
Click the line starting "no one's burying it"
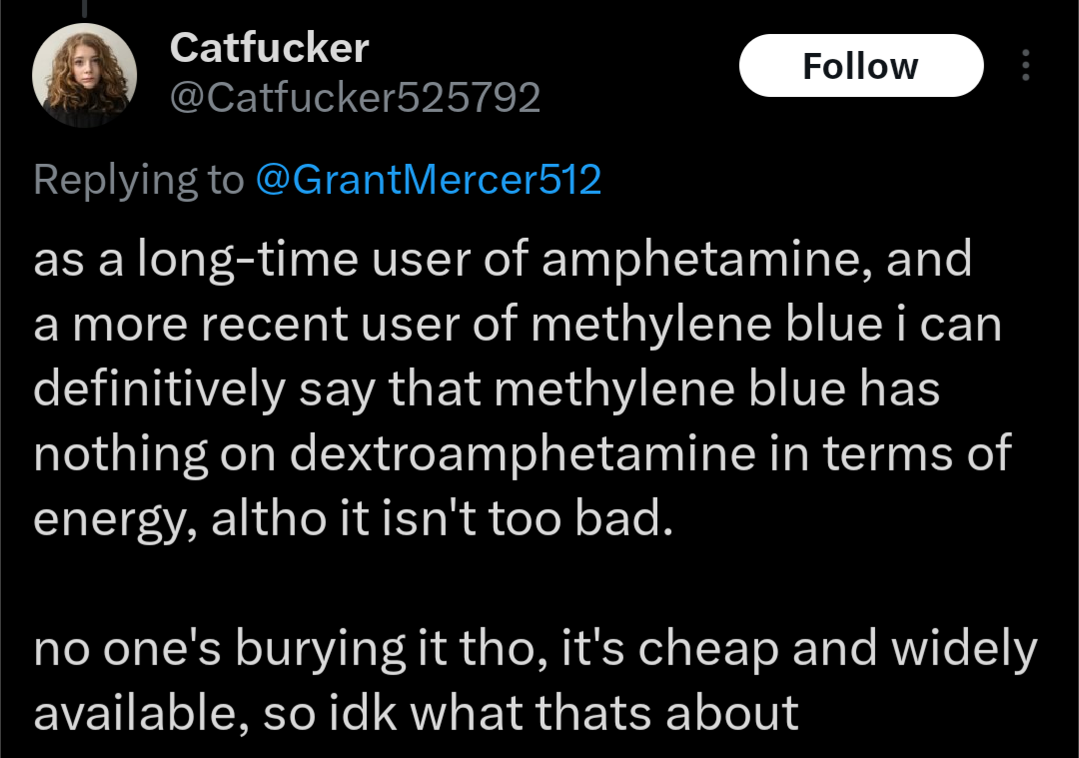(536, 649)
